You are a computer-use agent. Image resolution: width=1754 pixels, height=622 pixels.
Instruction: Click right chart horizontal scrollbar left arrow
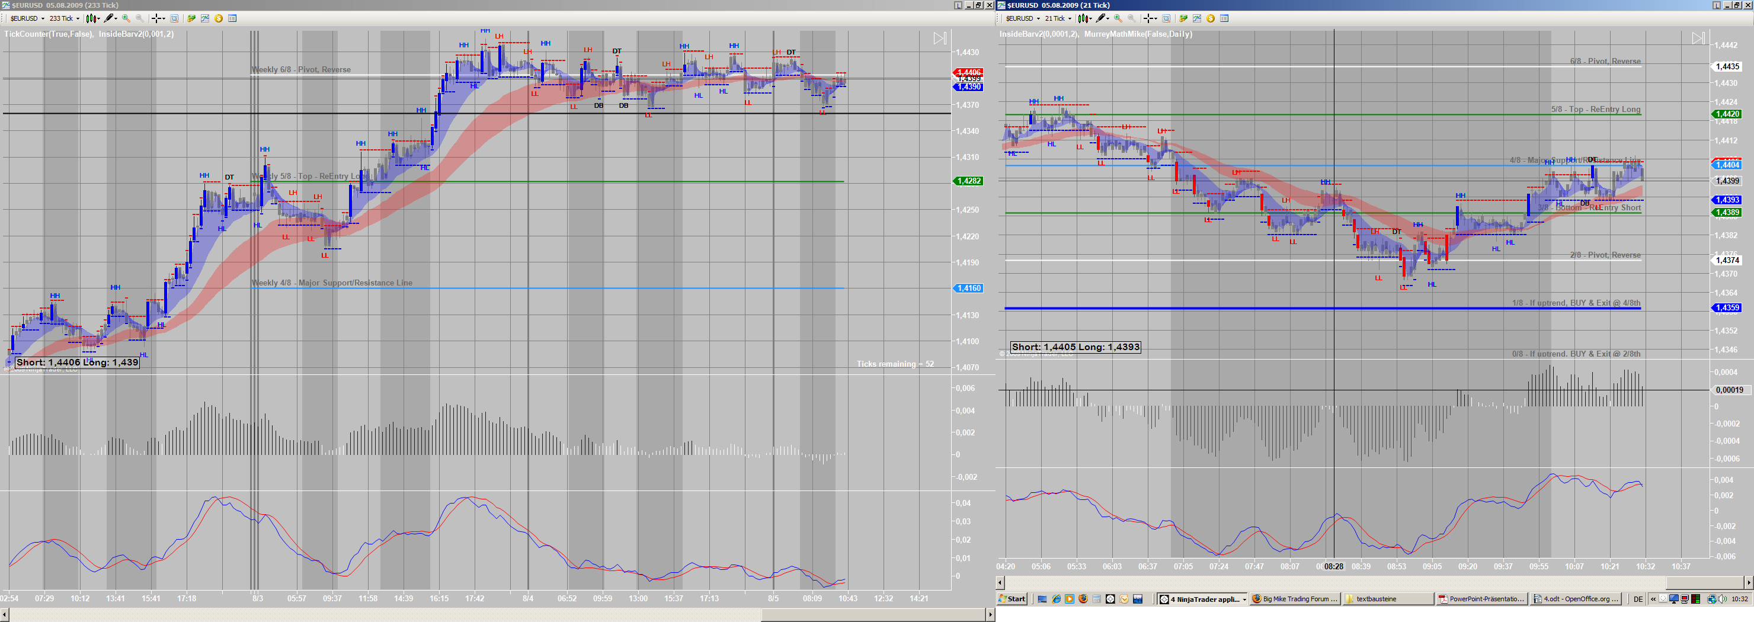pos(1000,582)
